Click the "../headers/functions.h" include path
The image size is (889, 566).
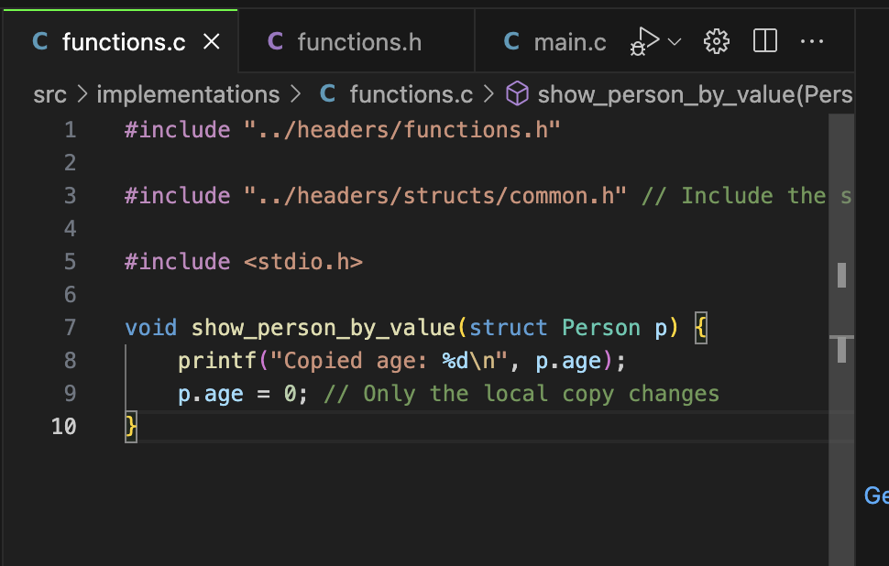point(401,130)
